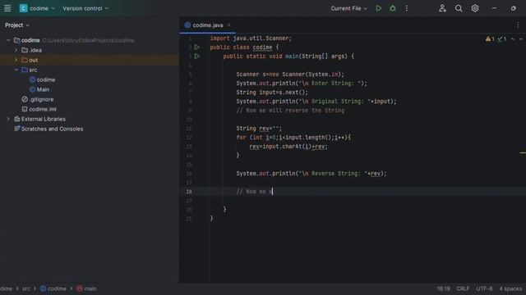Screen dimensions: 526x295
Task: Click the codime project icon badge
Action: [23, 8]
